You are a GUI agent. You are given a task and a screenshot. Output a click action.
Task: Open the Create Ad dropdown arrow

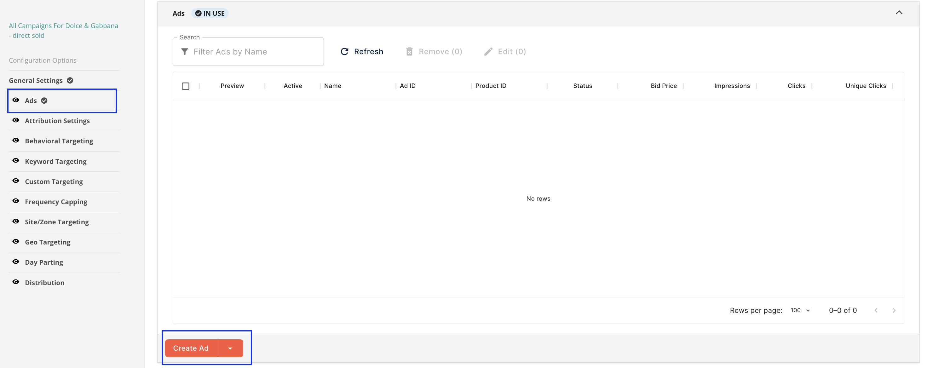(230, 348)
